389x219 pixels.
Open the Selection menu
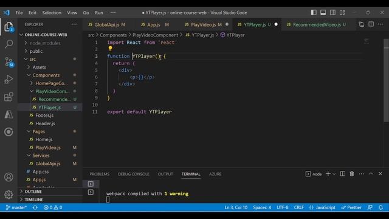[52, 13]
